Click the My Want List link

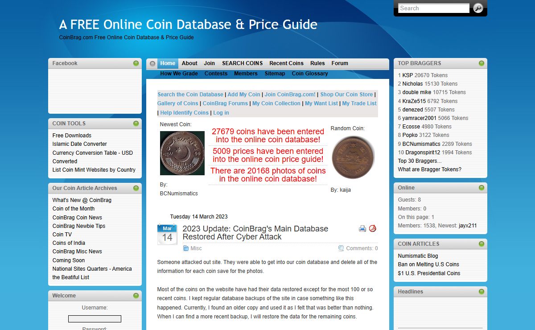point(321,103)
